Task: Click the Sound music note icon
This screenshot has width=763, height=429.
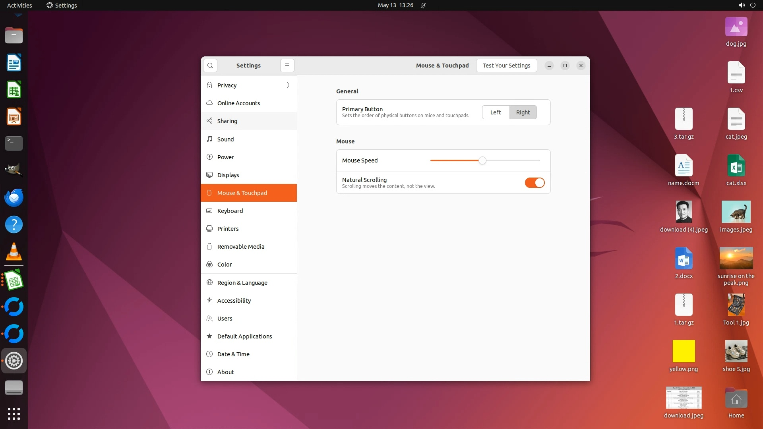Action: (209, 139)
